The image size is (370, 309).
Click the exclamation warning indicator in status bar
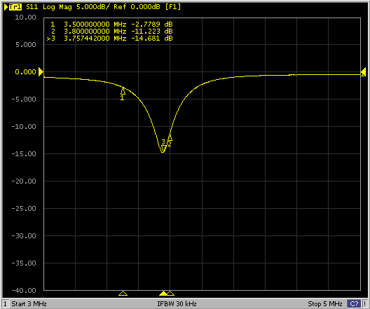365,303
